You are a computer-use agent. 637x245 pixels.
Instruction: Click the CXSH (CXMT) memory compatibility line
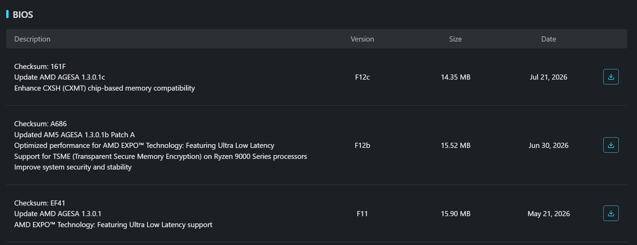104,88
